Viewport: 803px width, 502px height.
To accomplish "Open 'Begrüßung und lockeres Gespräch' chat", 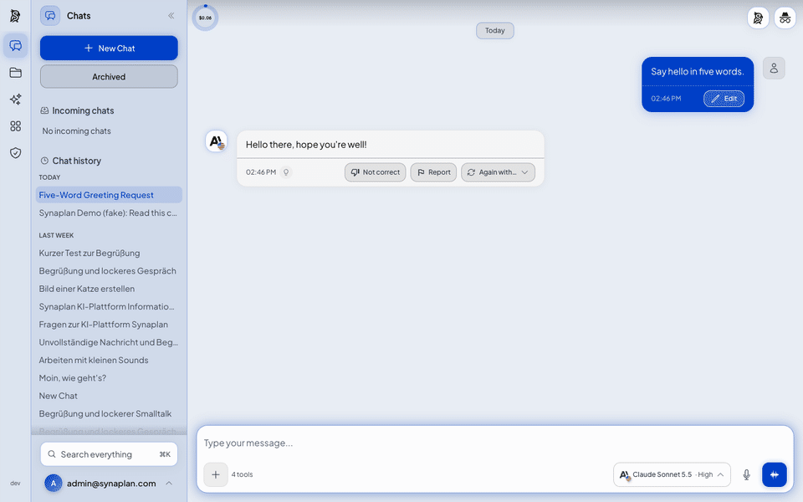I will (109, 270).
